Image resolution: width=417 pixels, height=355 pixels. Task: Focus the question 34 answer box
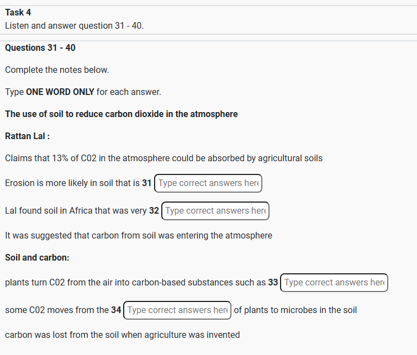(x=177, y=310)
